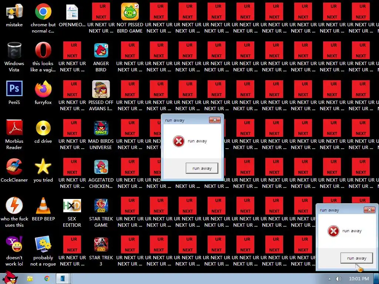Open the volume speaker tray icon
Image resolution: width=379 pixels, height=284 pixels.
[339, 279]
